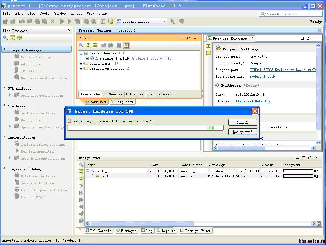Select the IP Sources tab
The width and height of the screenshot is (326, 245).
[113, 94]
